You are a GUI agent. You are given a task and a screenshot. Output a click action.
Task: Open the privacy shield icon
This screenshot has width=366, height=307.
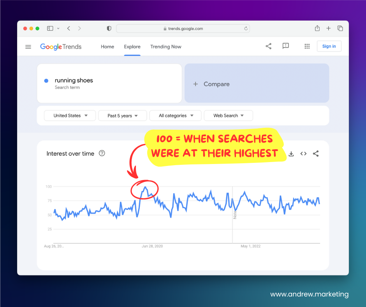[x=109, y=28]
